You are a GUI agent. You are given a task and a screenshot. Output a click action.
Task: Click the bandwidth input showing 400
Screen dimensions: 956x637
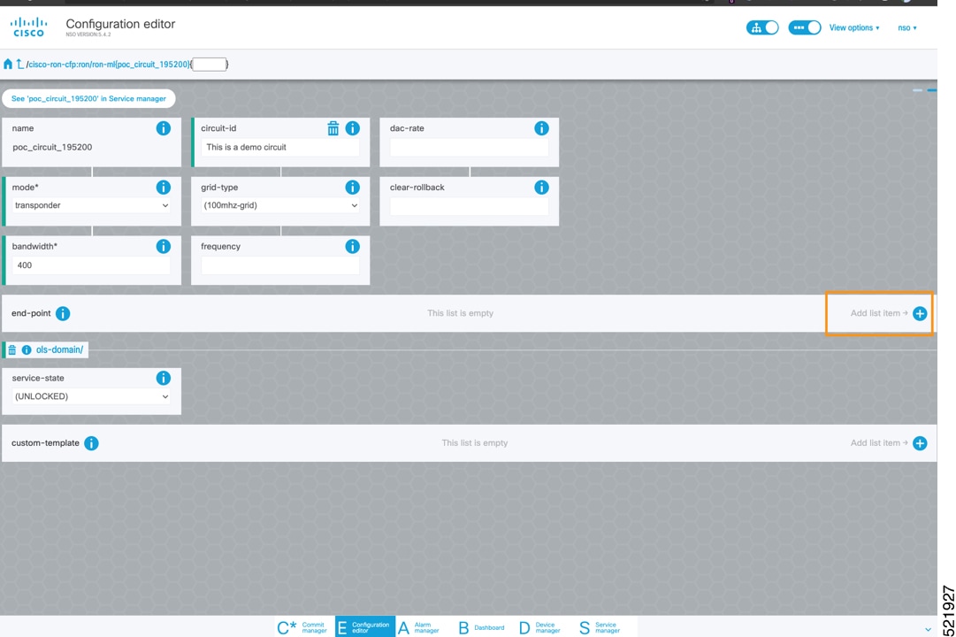91,265
